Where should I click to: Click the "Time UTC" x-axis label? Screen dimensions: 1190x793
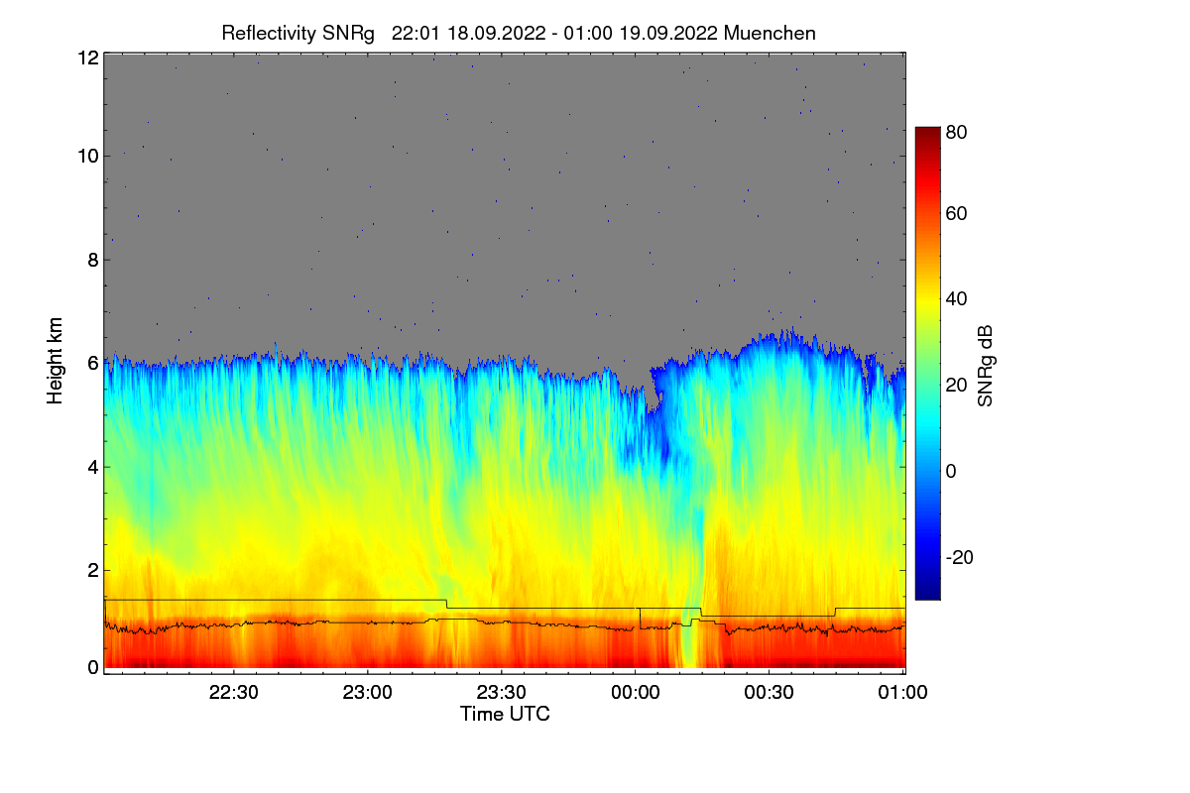coord(505,714)
